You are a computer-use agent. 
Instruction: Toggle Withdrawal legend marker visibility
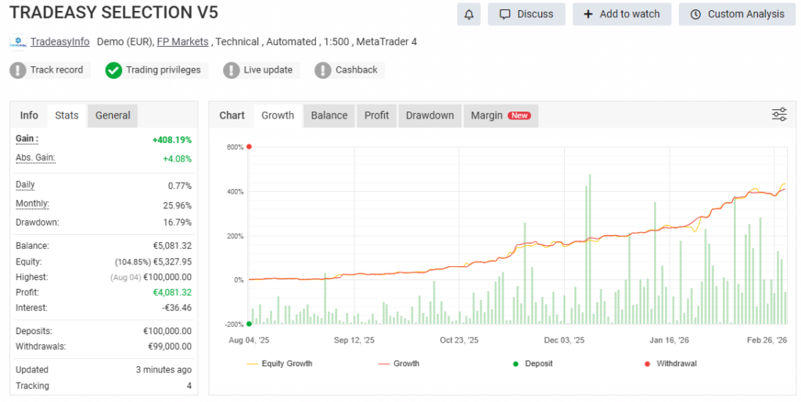click(x=670, y=364)
